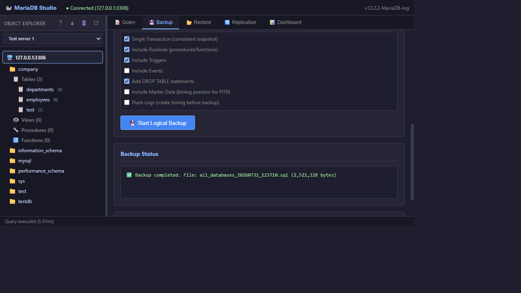Open the Dashboard tab
This screenshot has width=521, height=293.
tap(285, 22)
